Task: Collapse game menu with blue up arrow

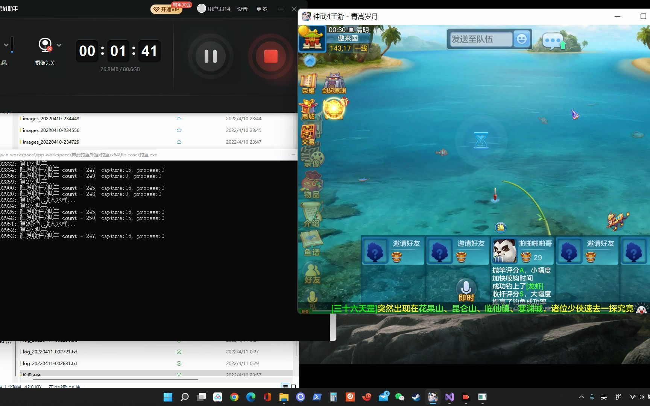Action: (310, 61)
